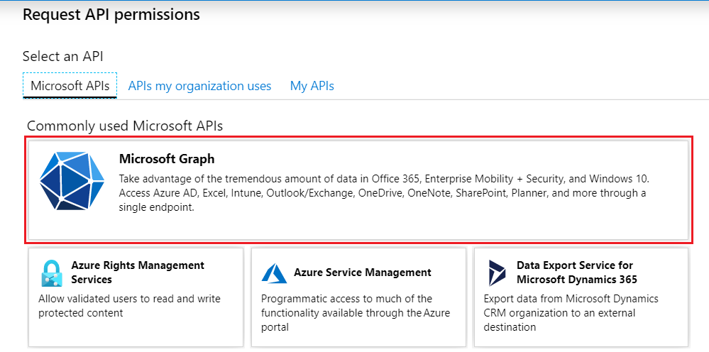This screenshot has height=352, width=709.
Task: Switch to the Microsoft APIs tab
Action: pos(70,86)
